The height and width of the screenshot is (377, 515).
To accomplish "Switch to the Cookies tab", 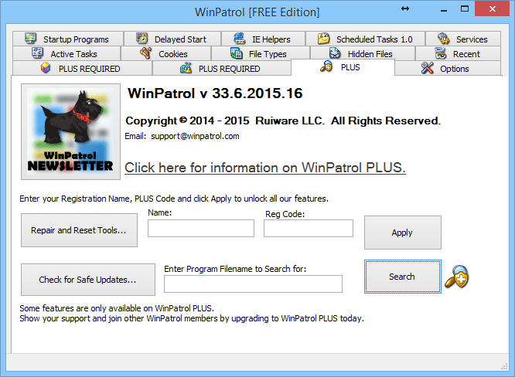I will pyautogui.click(x=165, y=53).
